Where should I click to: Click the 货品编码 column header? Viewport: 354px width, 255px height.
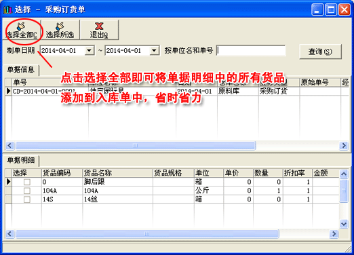click(62, 173)
